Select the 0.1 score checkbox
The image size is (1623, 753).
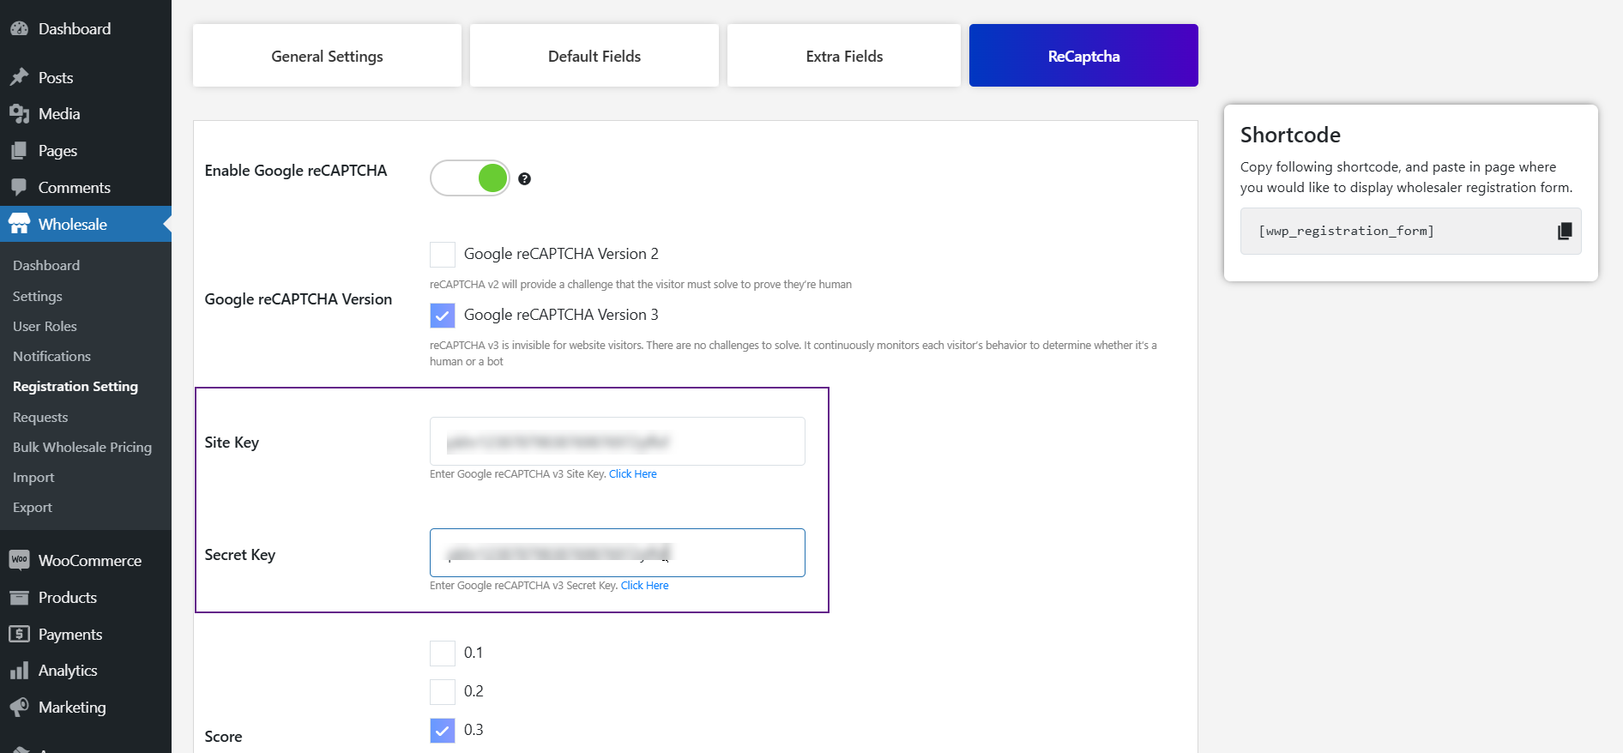coord(443,654)
